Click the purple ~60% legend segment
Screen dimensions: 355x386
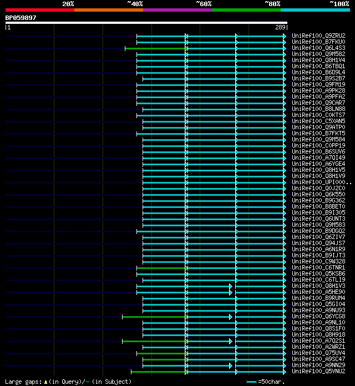click(177, 10)
